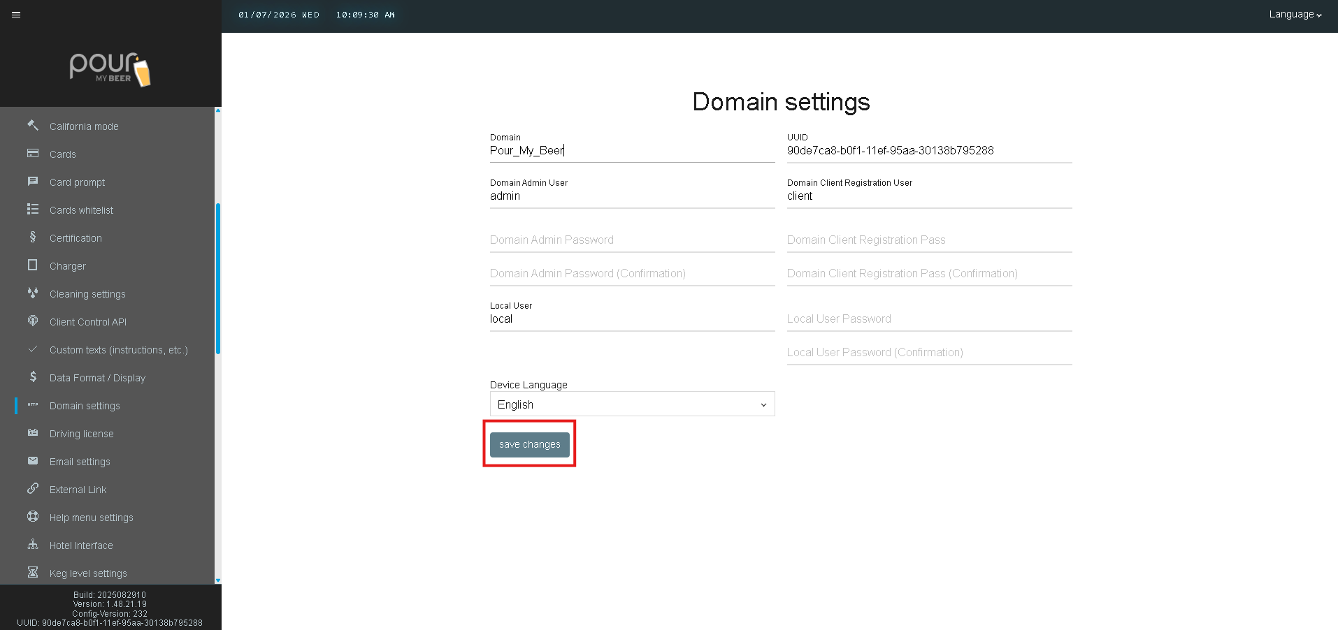Click the hamburger menu icon
Image resolution: width=1338 pixels, height=630 pixels.
[16, 15]
